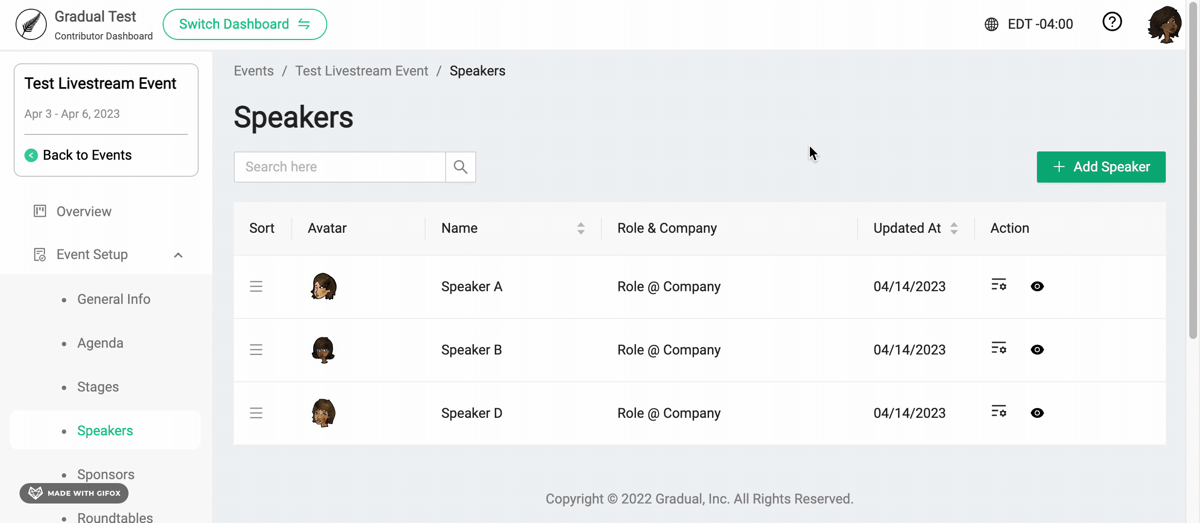Open settings list icon for Speaker B
Screen dimensions: 1200x523
pos(998,349)
